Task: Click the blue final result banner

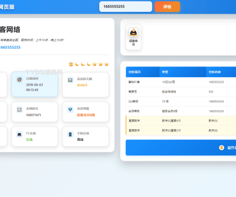Action: 181,148
